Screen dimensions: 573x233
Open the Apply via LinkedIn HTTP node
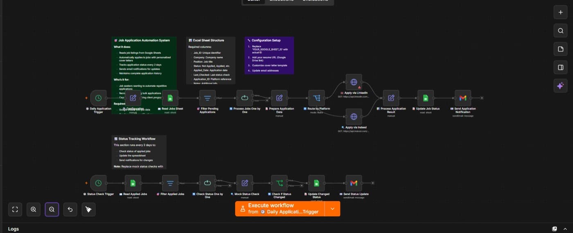point(354,82)
